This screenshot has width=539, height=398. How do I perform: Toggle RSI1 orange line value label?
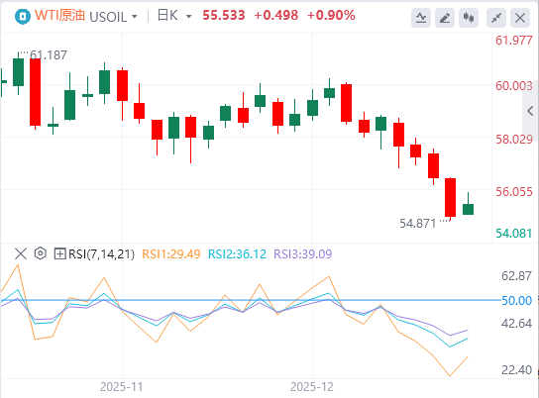(171, 254)
